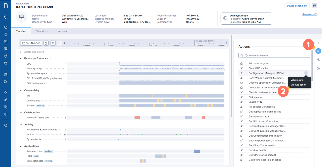The height and width of the screenshot is (167, 322).
Task: Open the rocket Actions panel icon
Action: [318, 51]
